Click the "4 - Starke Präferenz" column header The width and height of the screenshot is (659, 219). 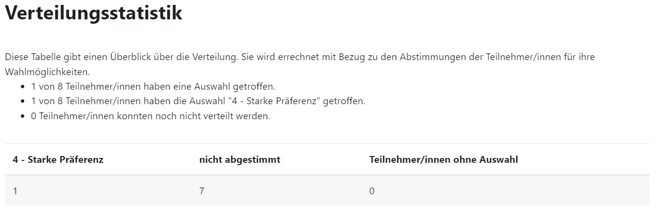58,159
